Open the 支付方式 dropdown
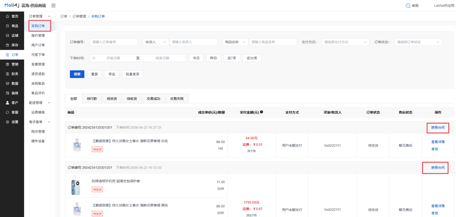Image resolution: width=456 pixels, height=217 pixels. point(345,42)
